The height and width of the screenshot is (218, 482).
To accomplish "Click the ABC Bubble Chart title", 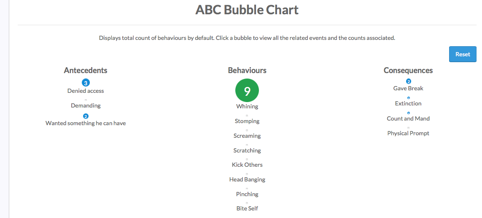I will click(247, 10).
